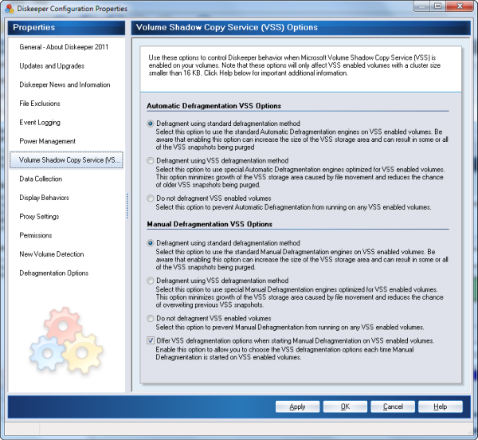The height and width of the screenshot is (440, 478).
Task: Toggle Offer VSS defragmentation options checkbox
Action: coord(151,340)
